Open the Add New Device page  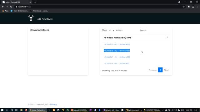[x=45, y=19]
